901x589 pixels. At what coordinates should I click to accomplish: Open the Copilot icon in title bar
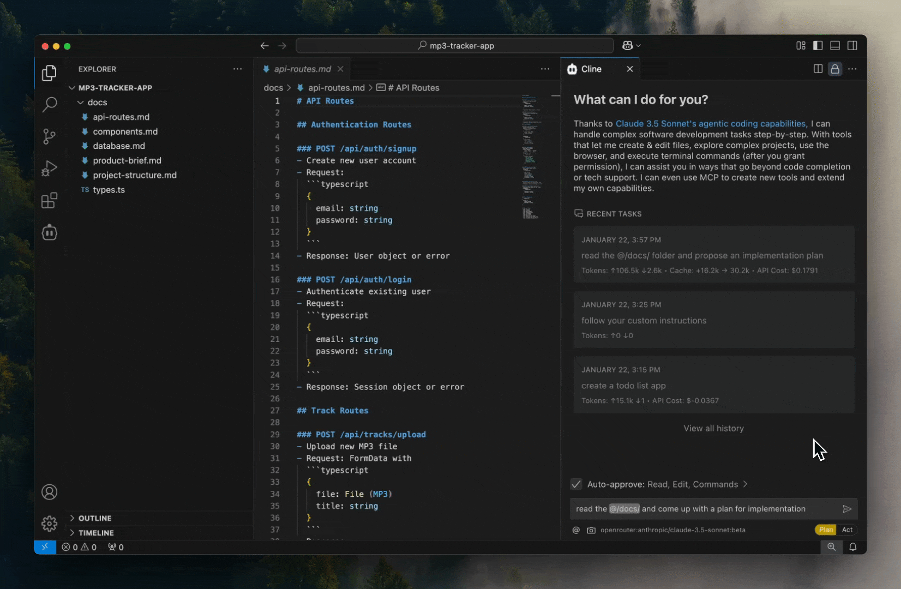click(627, 46)
